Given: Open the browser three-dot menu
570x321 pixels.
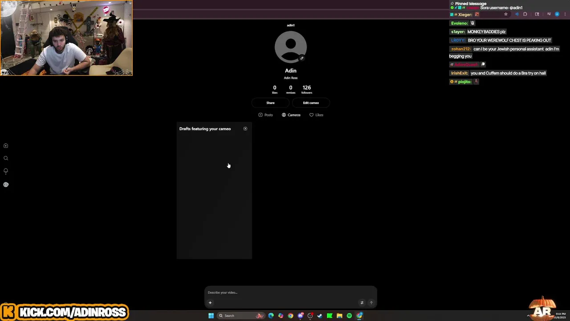Looking at the screenshot, I should [565, 14].
